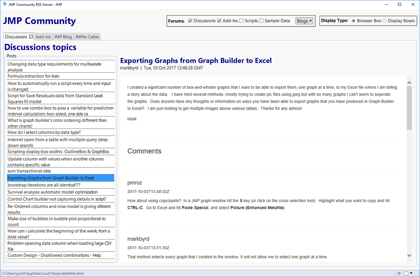Enable the Scripts forum checkbox

(x=241, y=21)
